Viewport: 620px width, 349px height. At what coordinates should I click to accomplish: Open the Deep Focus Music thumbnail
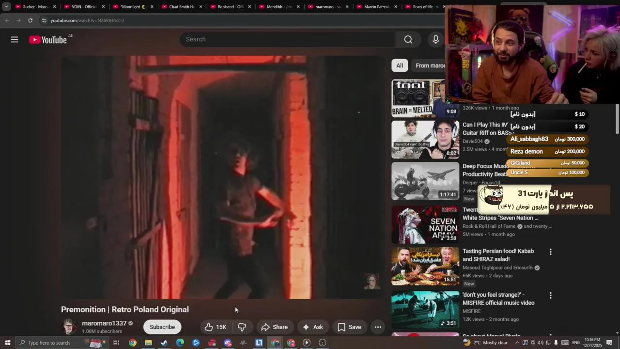coord(425,181)
